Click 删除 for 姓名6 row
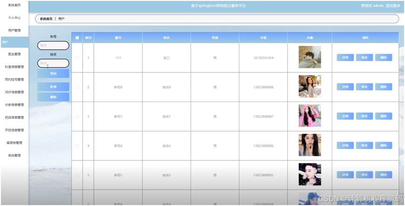Viewport: 405px width, 206px height. coord(384,146)
